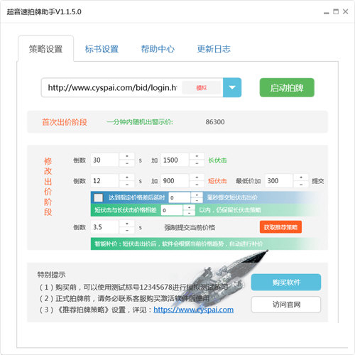This screenshot has height=355, width=355.
Task: Click the 首次出价阶段 heading
Action: [65, 122]
